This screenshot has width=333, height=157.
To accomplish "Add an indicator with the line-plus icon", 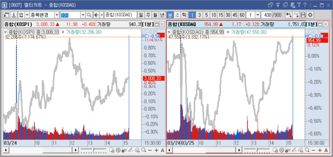I will 296,15.
